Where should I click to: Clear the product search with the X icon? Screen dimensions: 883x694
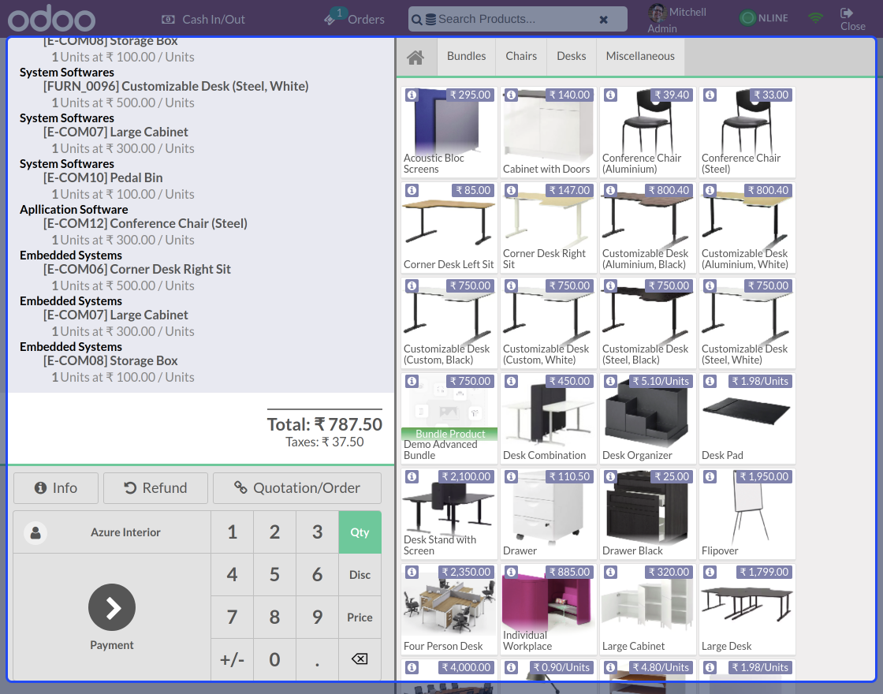point(603,20)
